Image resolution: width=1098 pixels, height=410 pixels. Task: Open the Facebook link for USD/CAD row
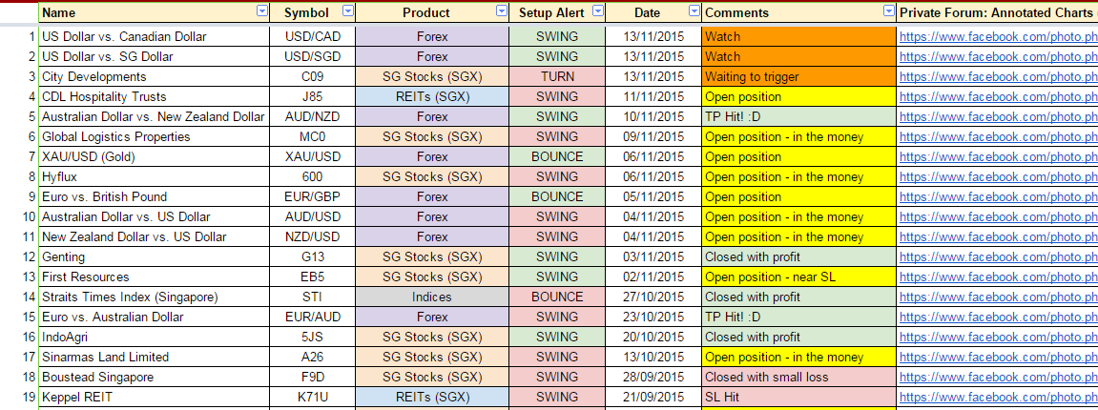click(996, 36)
